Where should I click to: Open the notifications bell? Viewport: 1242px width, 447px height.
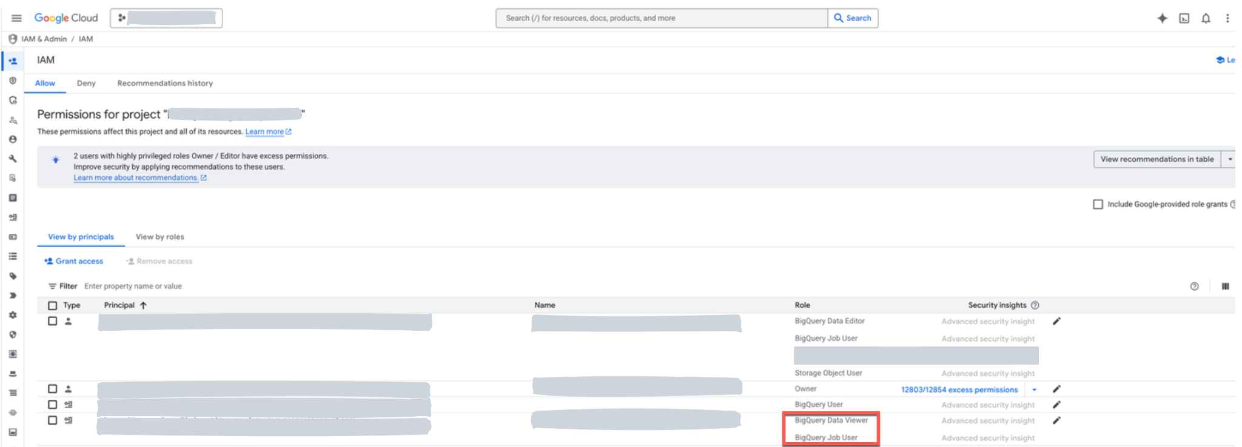(1206, 18)
